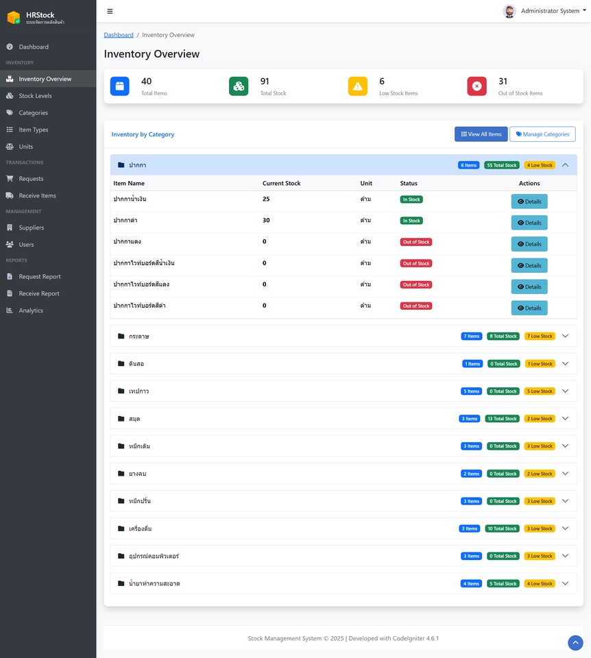Click the View All Items button
591x658 pixels.
coord(481,134)
